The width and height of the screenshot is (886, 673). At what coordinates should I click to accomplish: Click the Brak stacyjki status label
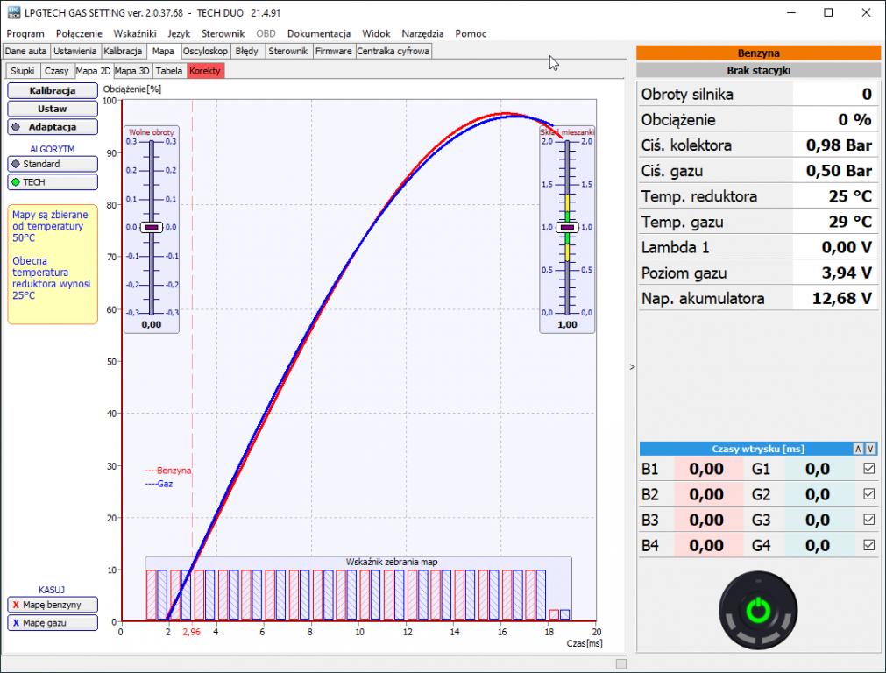click(x=758, y=70)
